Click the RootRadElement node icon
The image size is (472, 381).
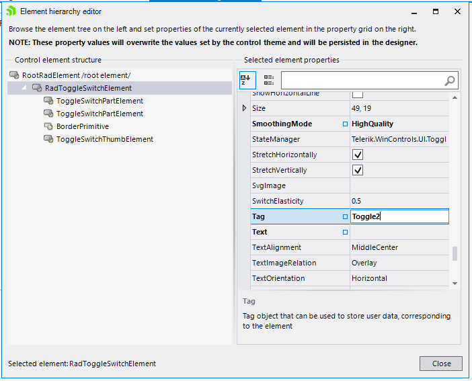(x=14, y=75)
